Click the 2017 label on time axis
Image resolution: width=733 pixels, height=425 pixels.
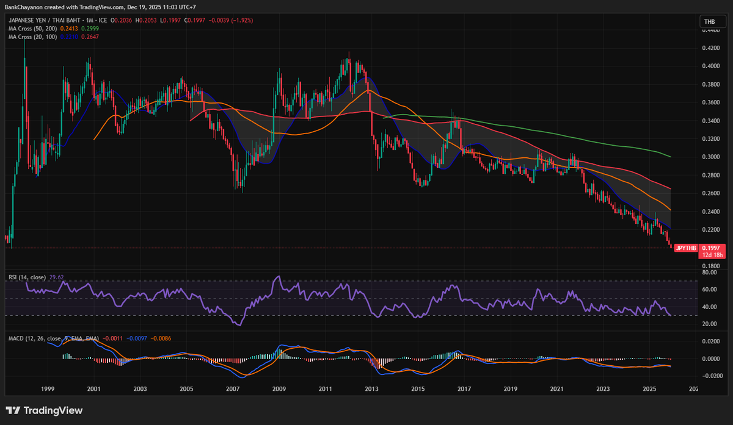pos(464,388)
